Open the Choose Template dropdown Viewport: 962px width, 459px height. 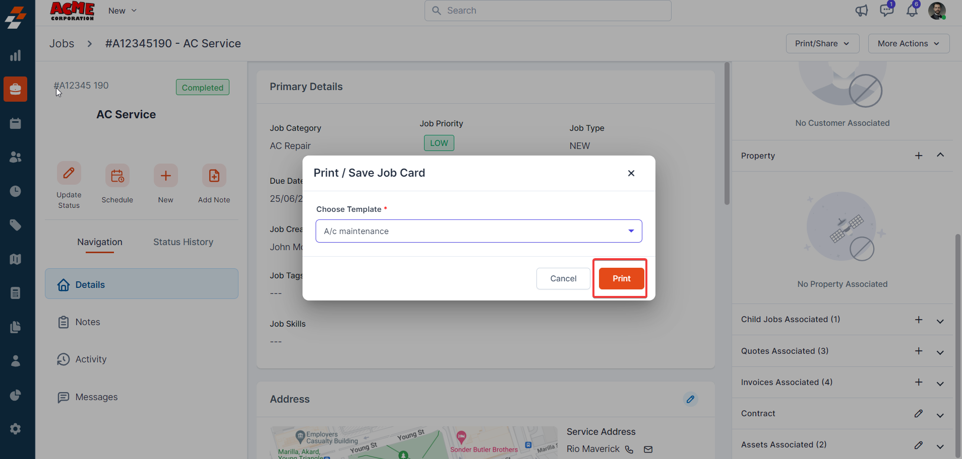478,231
